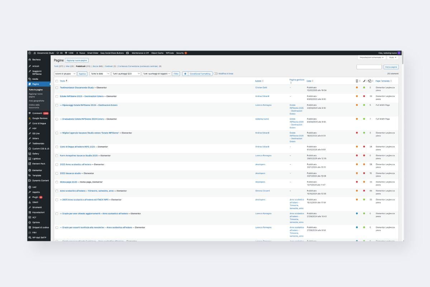Screen dimensions: 430x287
Task: Open the Yoast SEO admin bar icon
Action: pyautogui.click(x=128, y=53)
